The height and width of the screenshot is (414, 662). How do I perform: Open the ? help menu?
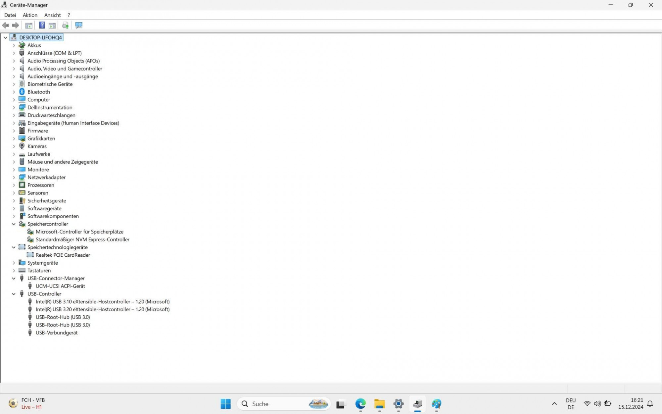pos(69,15)
